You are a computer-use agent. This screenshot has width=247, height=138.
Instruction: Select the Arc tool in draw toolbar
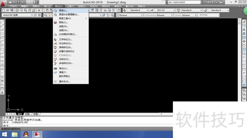point(2,41)
